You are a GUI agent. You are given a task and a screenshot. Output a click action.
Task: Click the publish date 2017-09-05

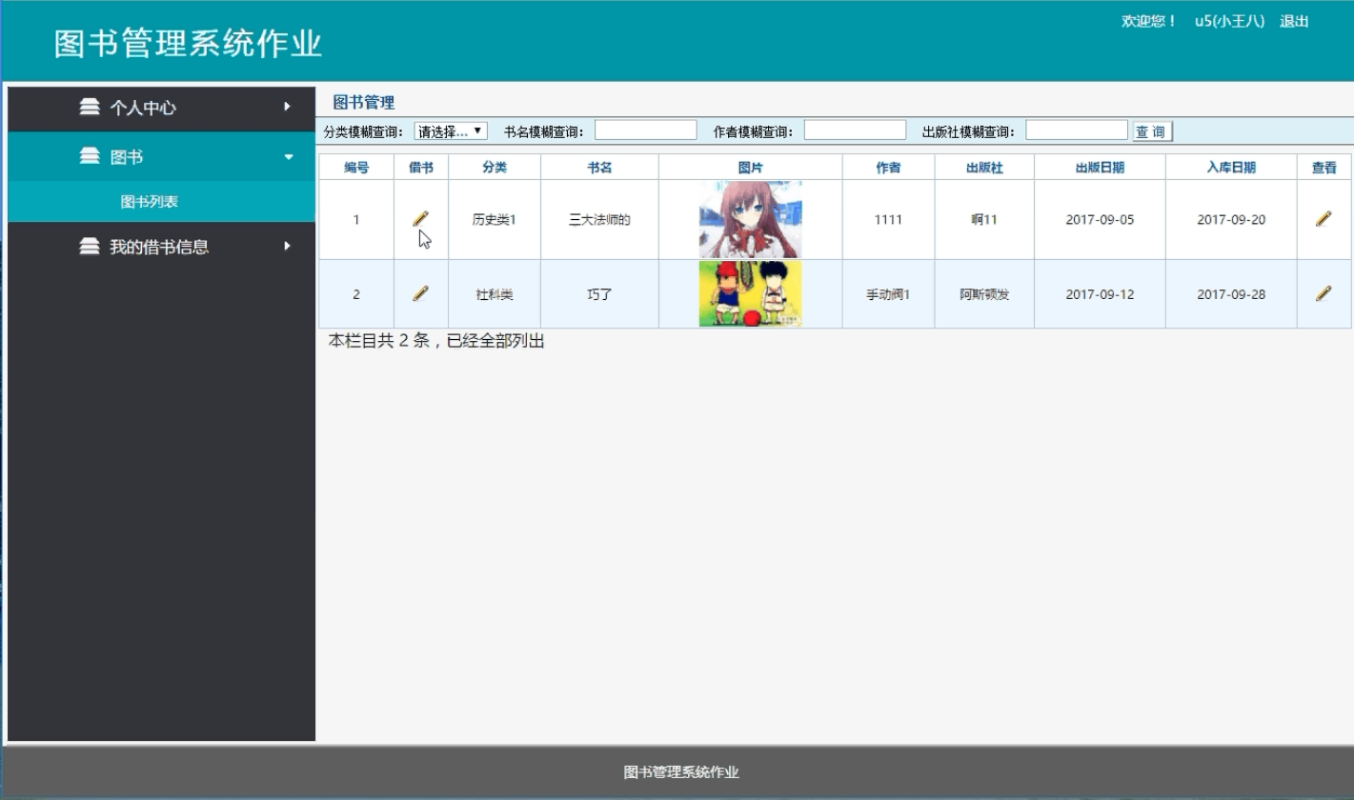(1100, 220)
